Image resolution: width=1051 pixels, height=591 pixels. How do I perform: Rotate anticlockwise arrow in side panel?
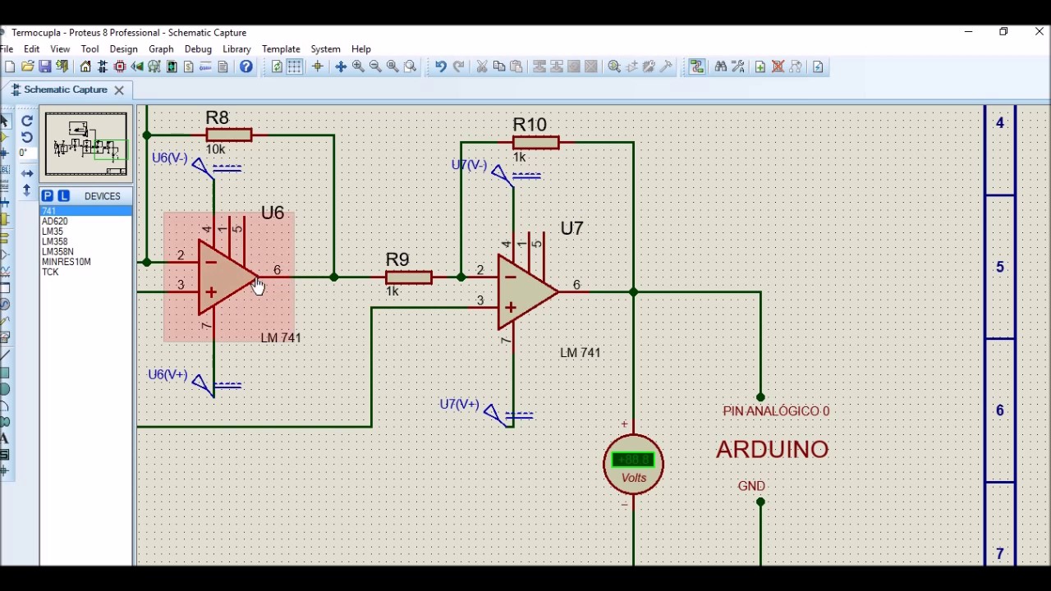(x=27, y=137)
